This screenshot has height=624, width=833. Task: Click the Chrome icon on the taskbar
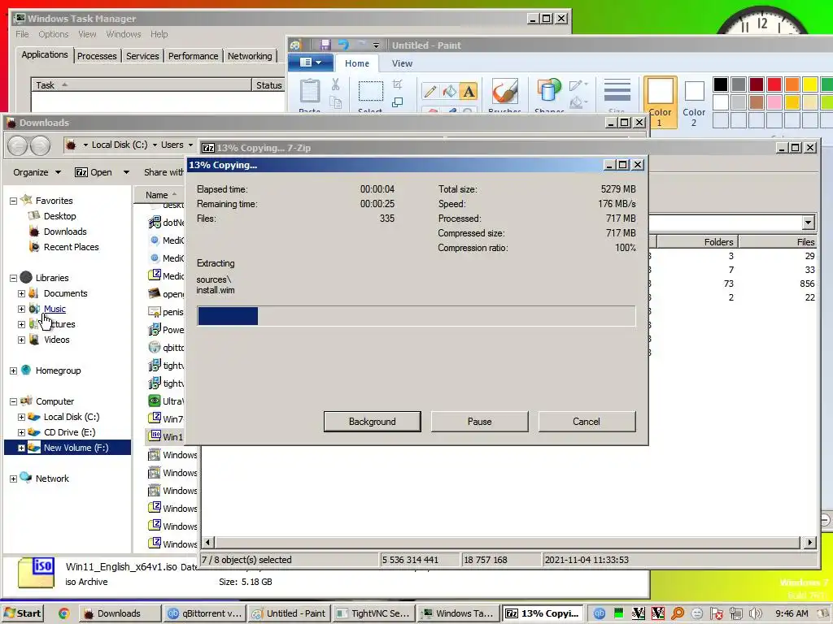click(x=63, y=613)
